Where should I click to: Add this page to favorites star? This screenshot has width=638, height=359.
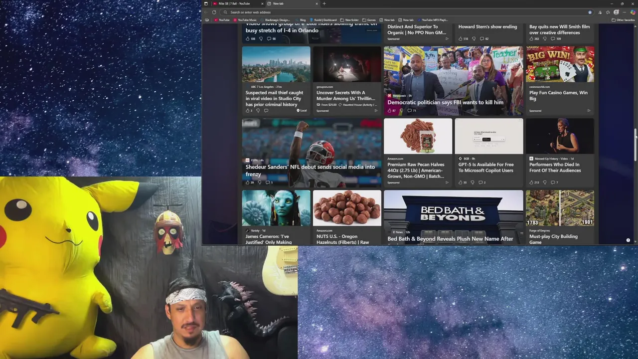(x=590, y=12)
